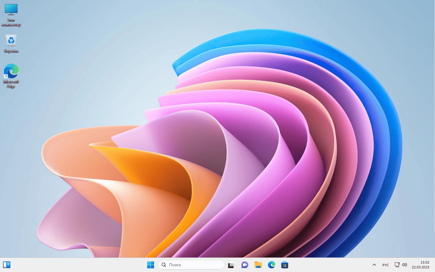Open the Windows Start menu
The width and height of the screenshot is (435, 272).
[x=150, y=265]
